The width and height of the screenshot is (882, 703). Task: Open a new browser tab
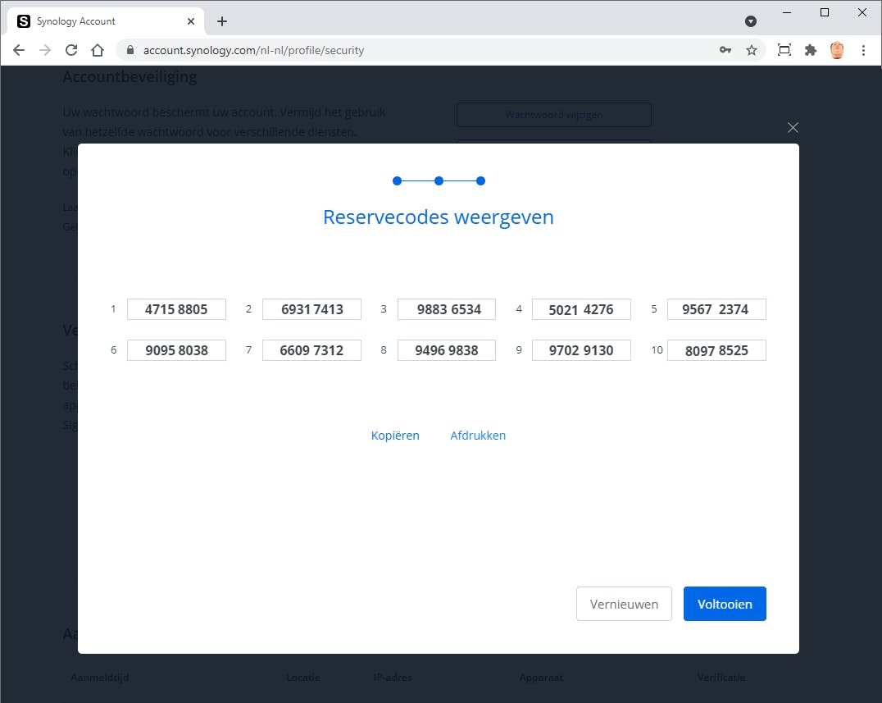tap(222, 21)
